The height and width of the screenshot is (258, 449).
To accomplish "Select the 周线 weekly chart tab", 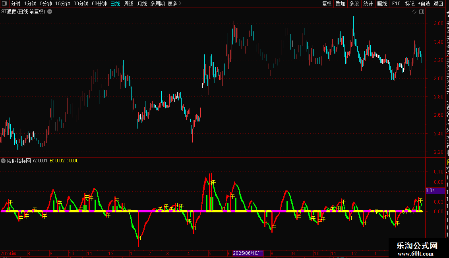I will pyautogui.click(x=129, y=4).
